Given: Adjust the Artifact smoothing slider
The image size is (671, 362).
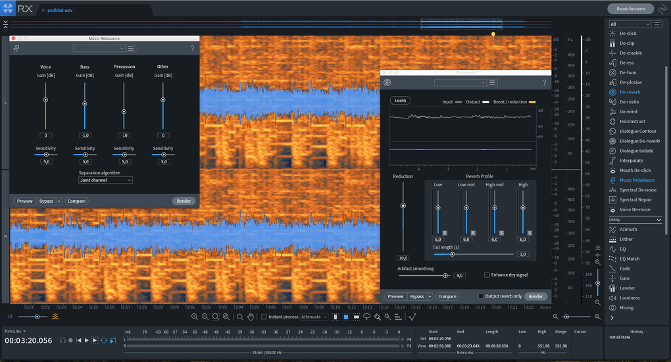Looking at the screenshot, I should click(x=424, y=276).
